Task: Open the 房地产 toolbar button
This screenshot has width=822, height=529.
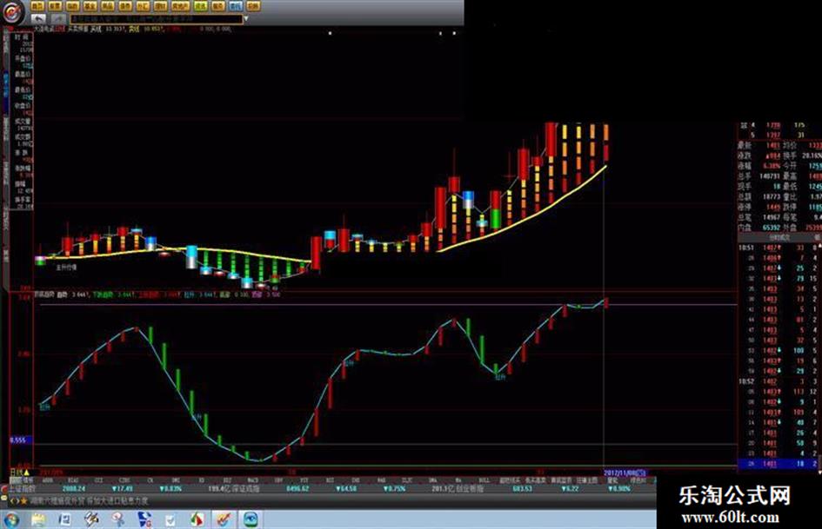Action: 180,6
